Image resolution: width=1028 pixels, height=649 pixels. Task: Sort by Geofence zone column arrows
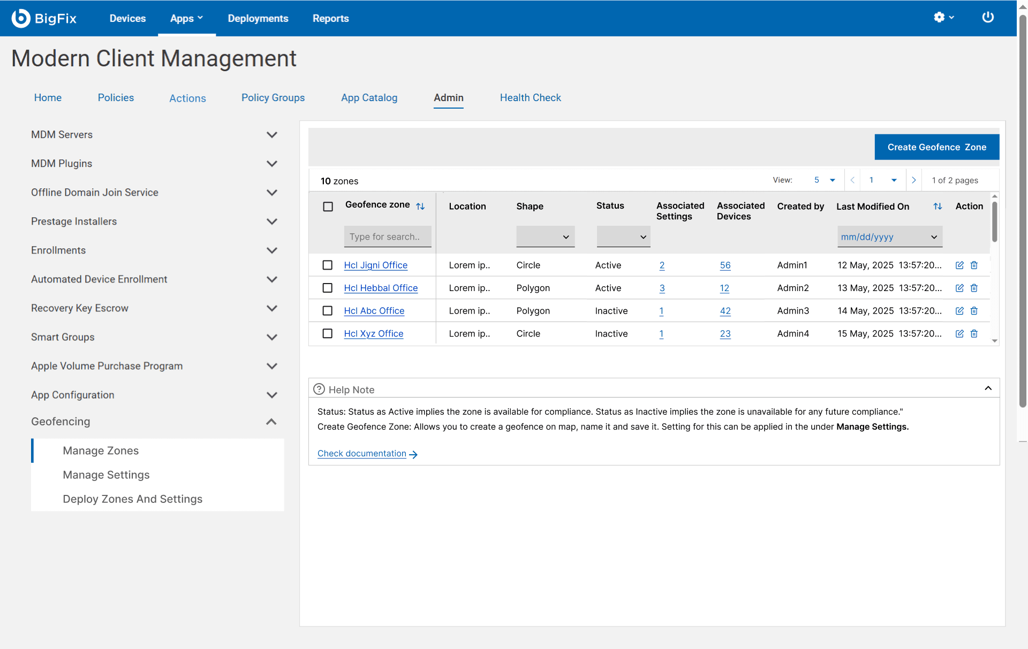point(420,206)
